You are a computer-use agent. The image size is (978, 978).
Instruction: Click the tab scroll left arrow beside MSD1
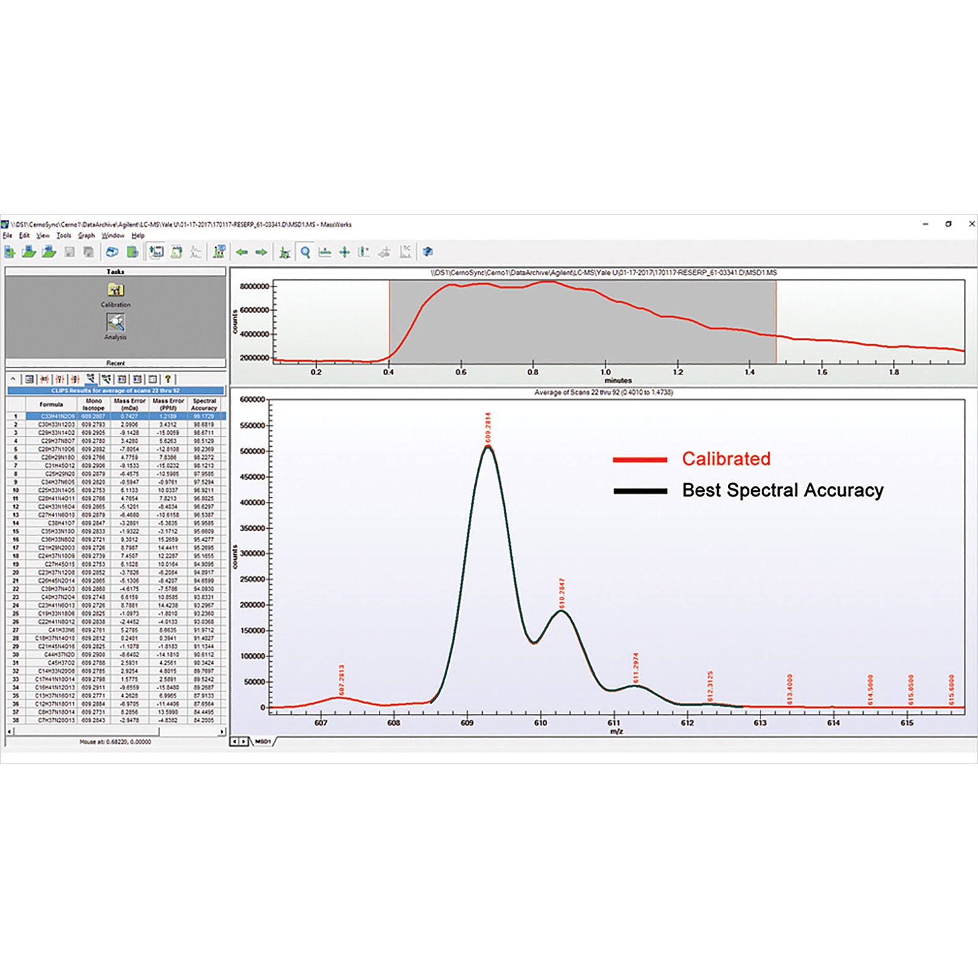(x=234, y=741)
